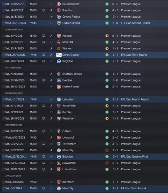Select the FA Cup Third Round competition link
Viewport: 168px width, 193px height.
point(133,188)
